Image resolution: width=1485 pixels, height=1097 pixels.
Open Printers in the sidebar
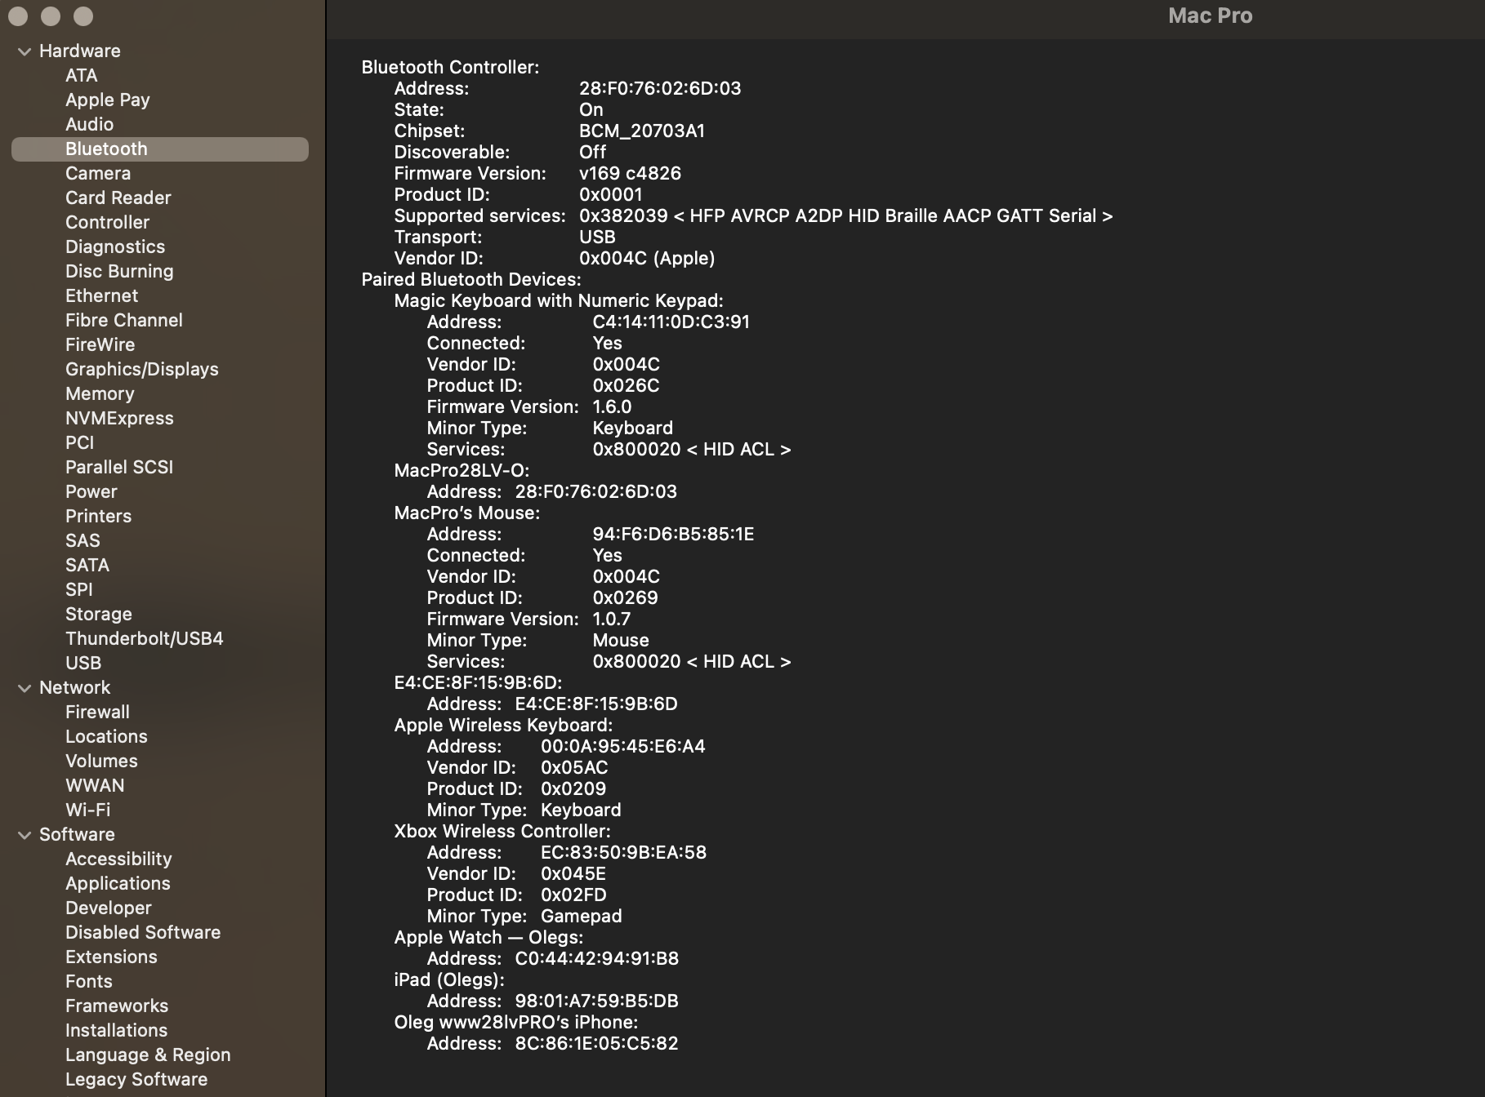tap(99, 516)
